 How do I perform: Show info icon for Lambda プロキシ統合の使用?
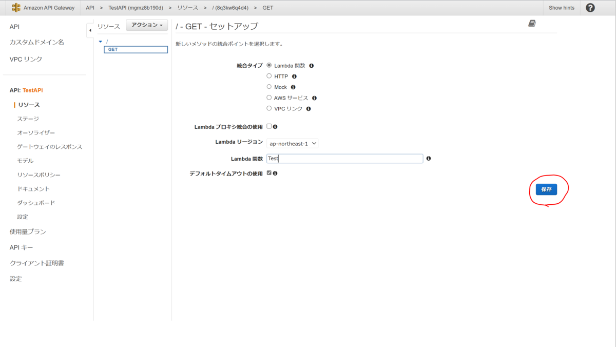click(x=275, y=127)
